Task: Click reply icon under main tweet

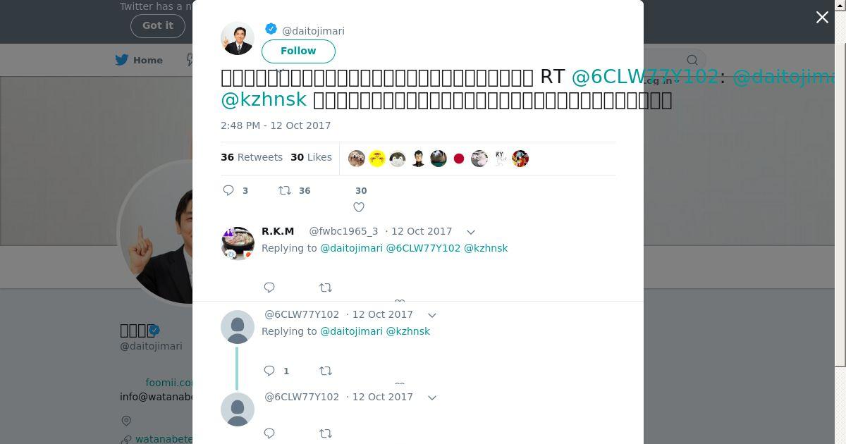Action: (x=228, y=190)
